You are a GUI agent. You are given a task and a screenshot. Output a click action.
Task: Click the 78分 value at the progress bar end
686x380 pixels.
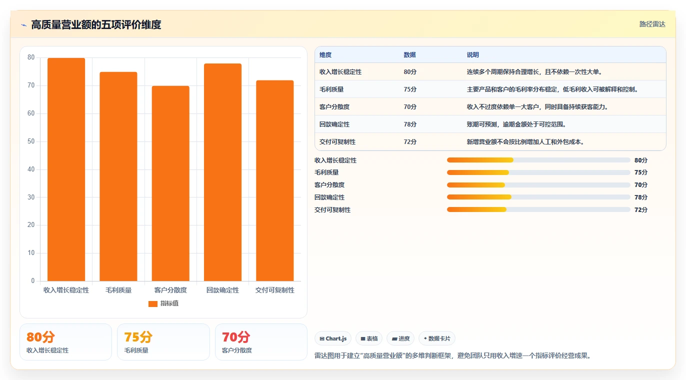641,197
